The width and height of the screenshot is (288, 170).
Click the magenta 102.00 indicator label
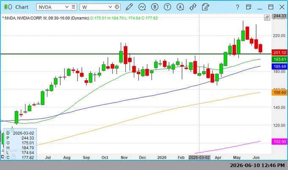pyautogui.click(x=280, y=142)
